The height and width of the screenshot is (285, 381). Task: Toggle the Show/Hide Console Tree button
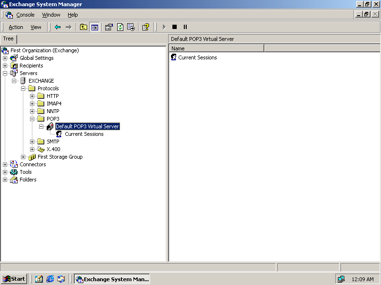(94, 27)
